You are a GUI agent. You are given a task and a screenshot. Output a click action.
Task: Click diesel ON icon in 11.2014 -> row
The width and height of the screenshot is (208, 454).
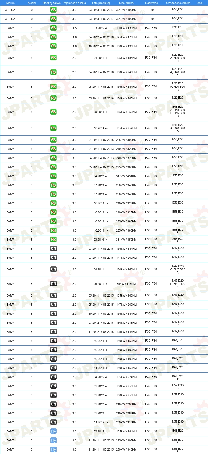tap(53, 368)
